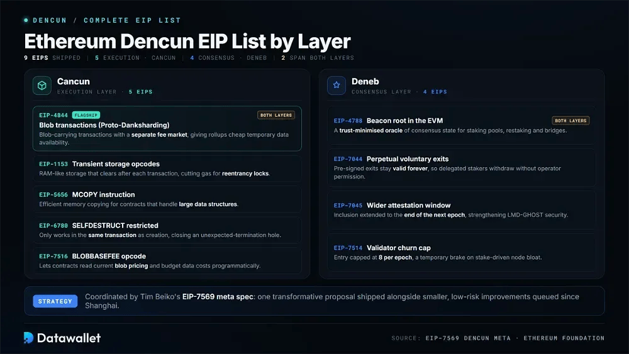629x354 pixels.
Task: Click bold 'trust-minimised oracle' phrase
Action: pyautogui.click(x=371, y=130)
